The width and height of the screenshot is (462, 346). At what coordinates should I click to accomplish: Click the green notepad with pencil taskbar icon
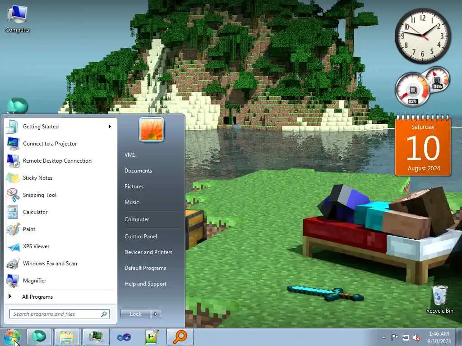152,337
